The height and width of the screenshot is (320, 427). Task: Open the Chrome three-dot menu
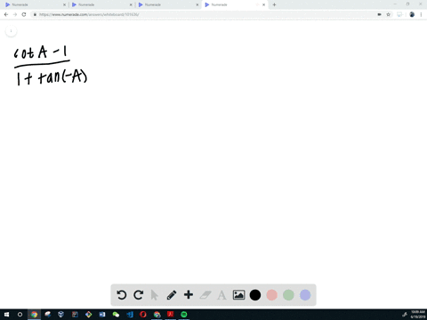[421, 14]
